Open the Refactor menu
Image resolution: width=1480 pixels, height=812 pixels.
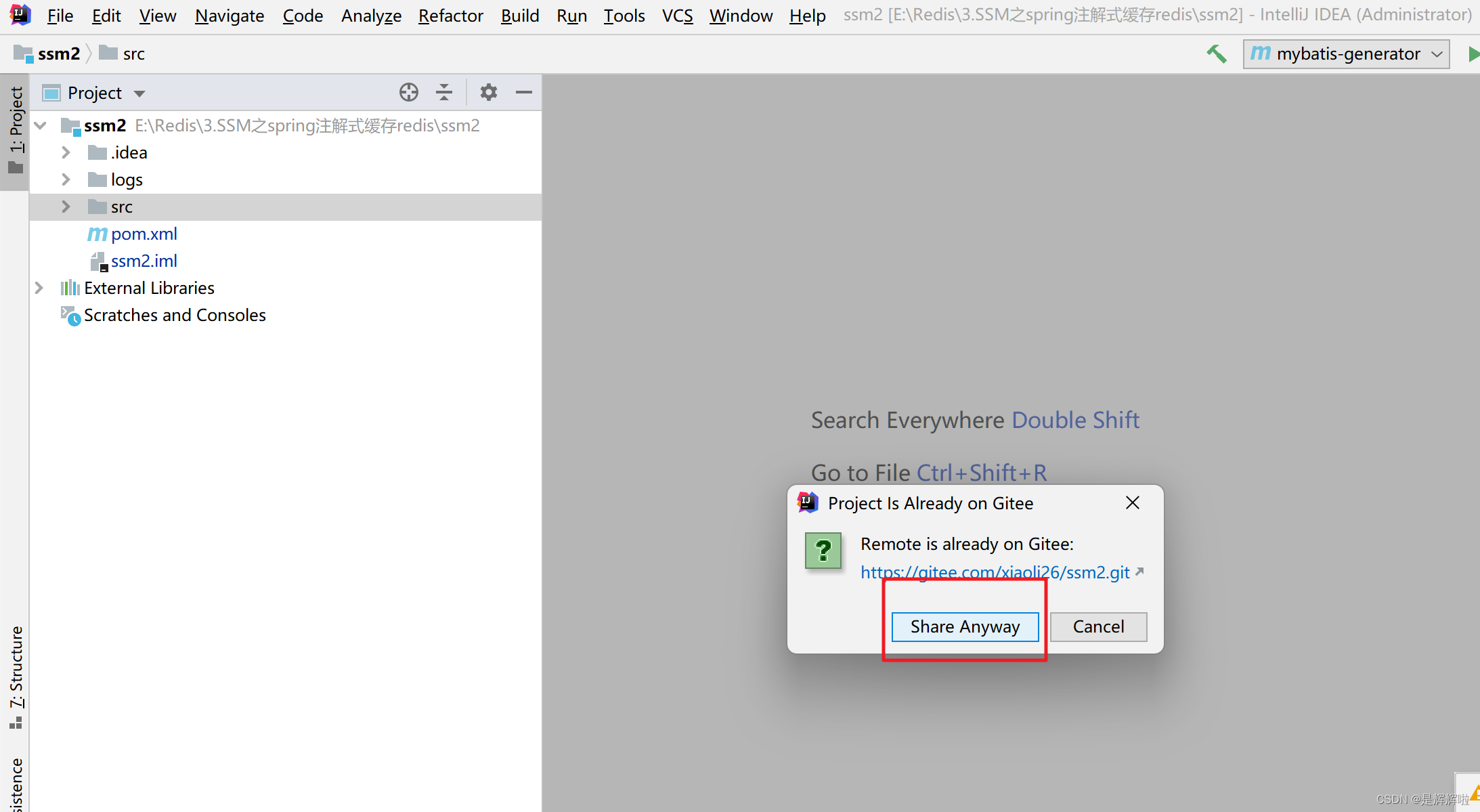(x=450, y=15)
